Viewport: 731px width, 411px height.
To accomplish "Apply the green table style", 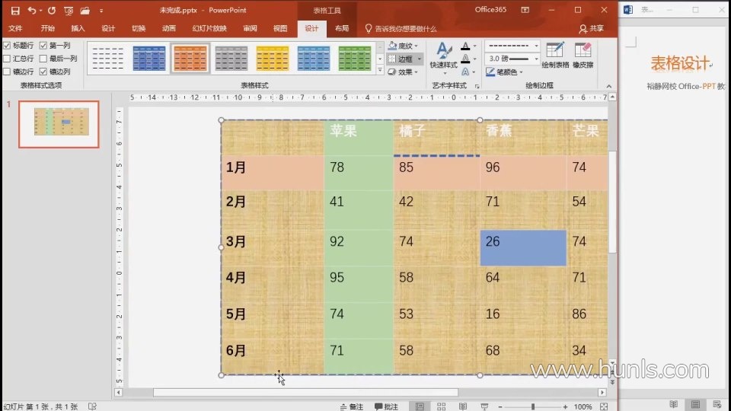I will 354,59.
